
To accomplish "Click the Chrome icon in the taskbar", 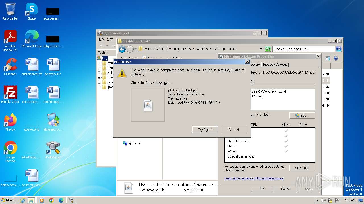I will pos(51,200).
